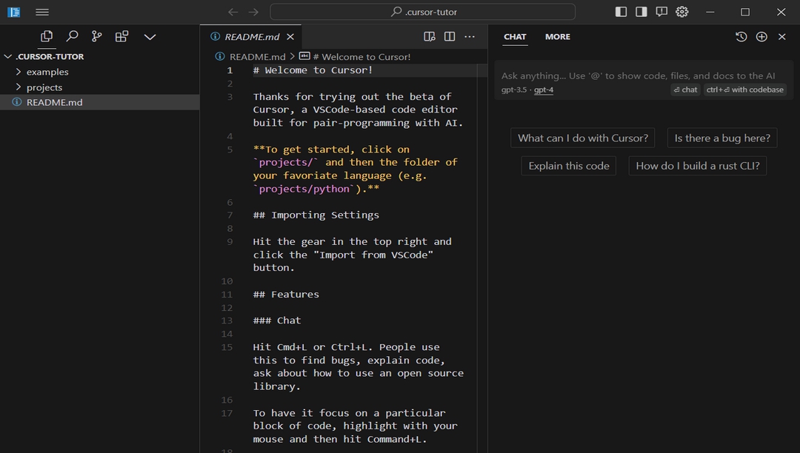Toggle the primary left sidebar visibility
This screenshot has width=800, height=453.
(x=621, y=12)
